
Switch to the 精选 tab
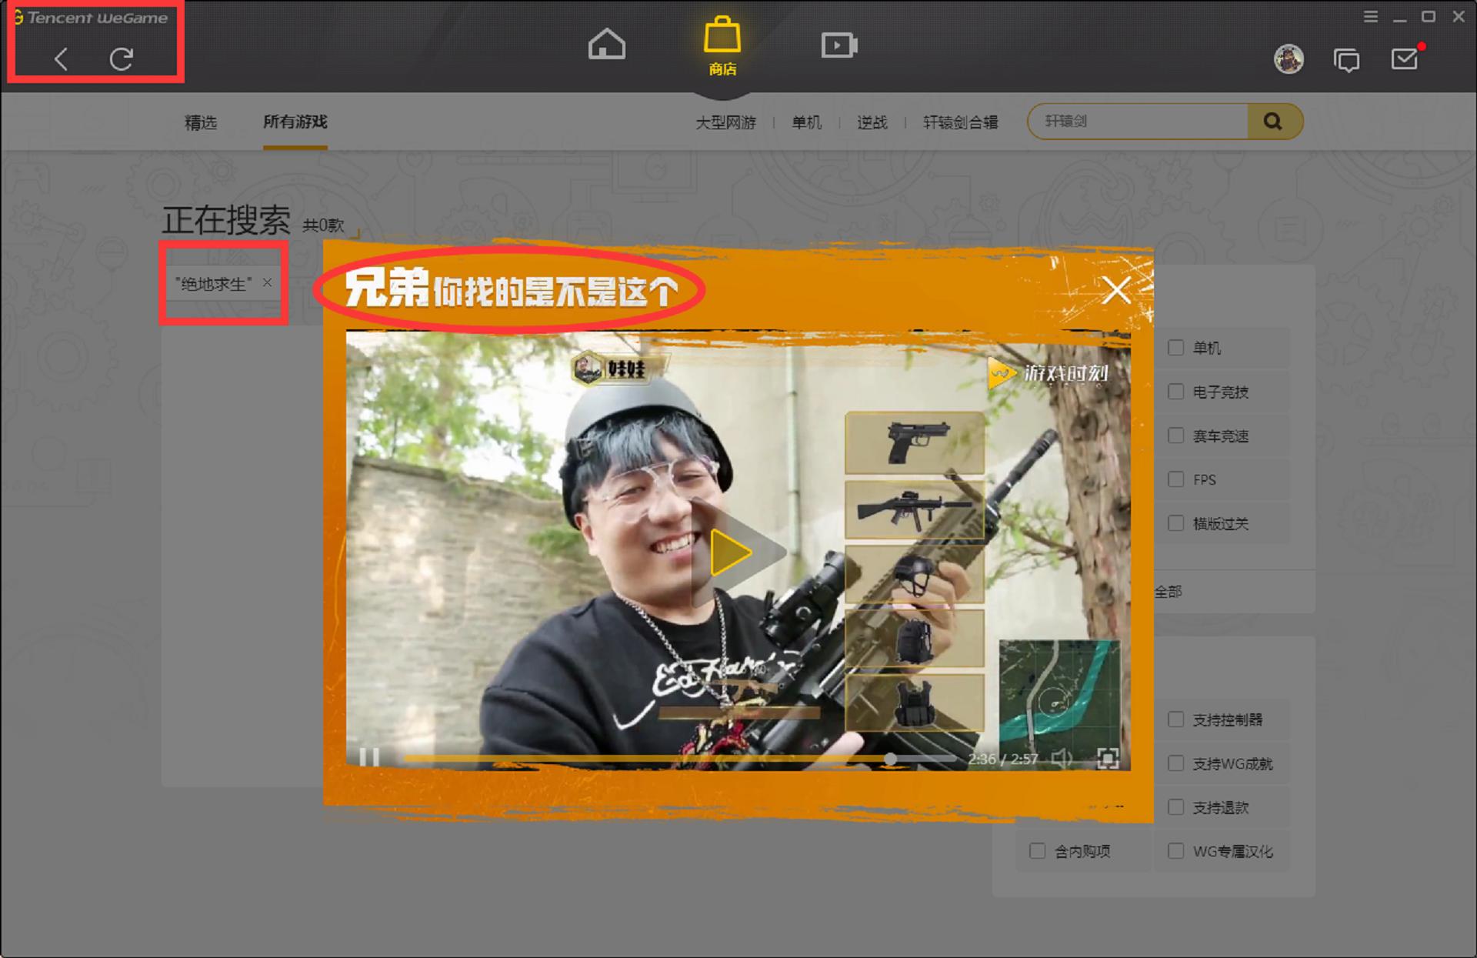pyautogui.click(x=201, y=122)
